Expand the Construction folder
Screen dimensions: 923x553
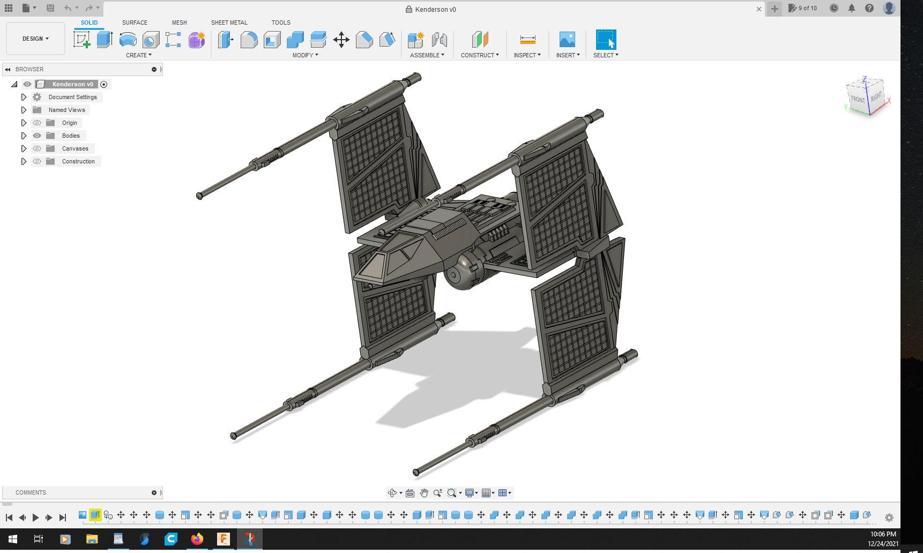pyautogui.click(x=24, y=161)
